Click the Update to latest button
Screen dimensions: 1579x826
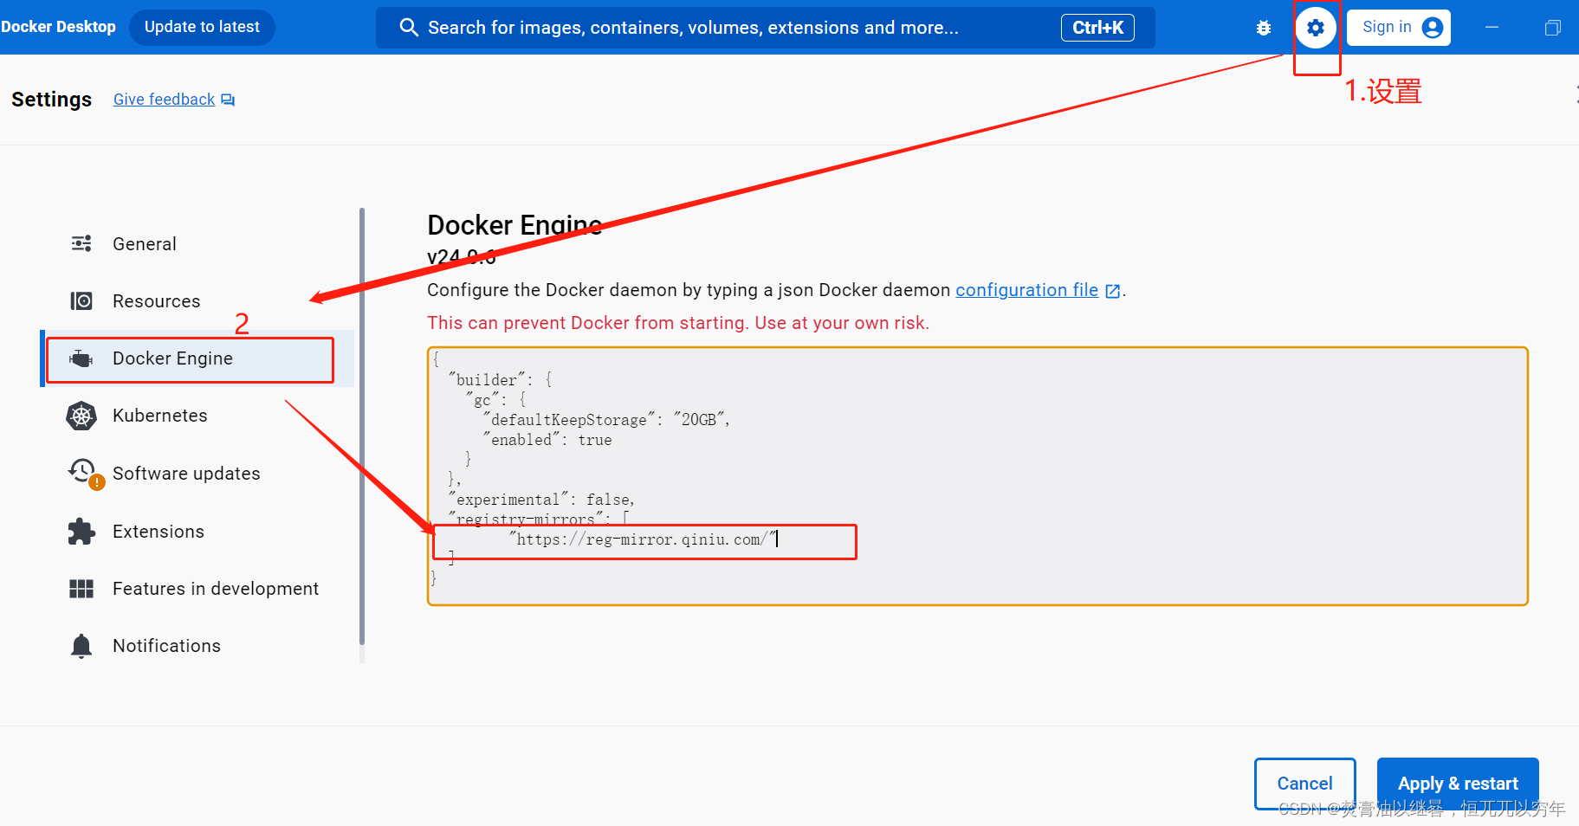tap(202, 27)
